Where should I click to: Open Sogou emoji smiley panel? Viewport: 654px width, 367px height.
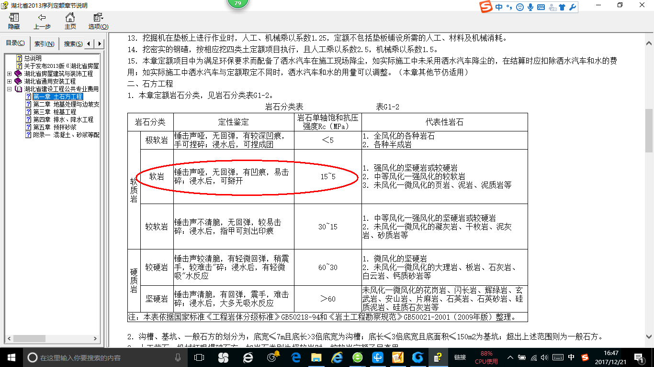click(520, 7)
